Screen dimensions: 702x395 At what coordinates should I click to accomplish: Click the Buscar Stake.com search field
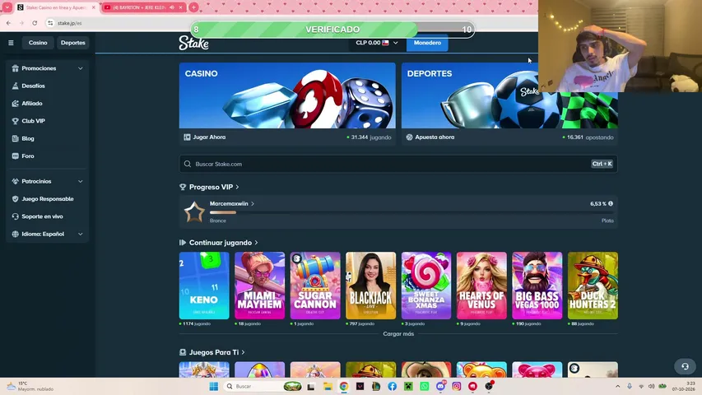398,164
